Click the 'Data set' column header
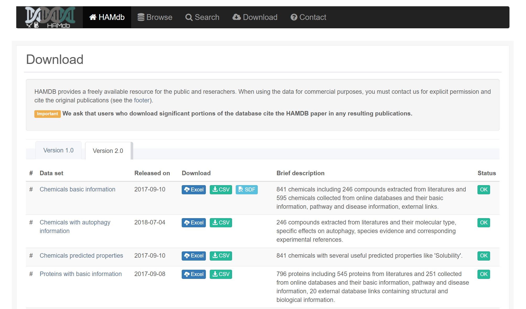The width and height of the screenshot is (526, 309). click(x=51, y=173)
